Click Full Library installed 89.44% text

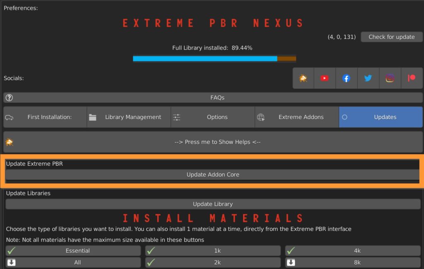[212, 48]
